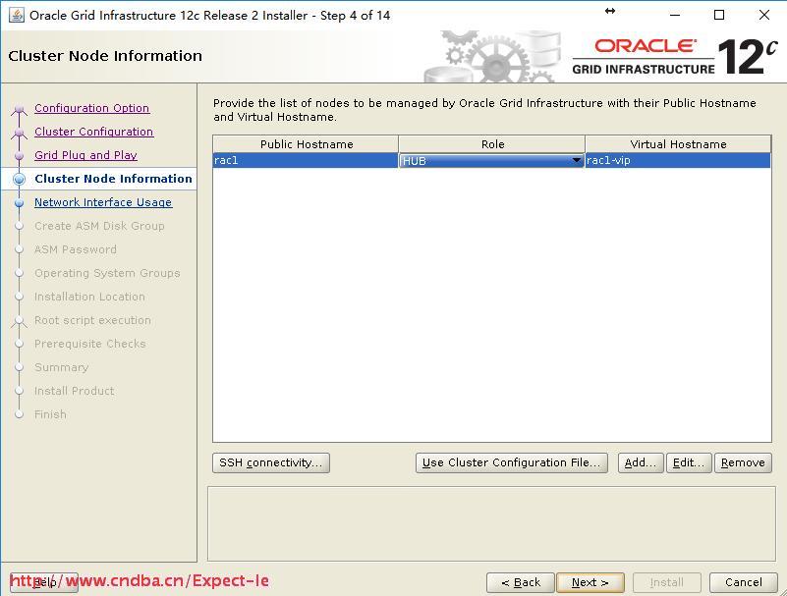Maximize the installer window
Image resolution: width=787 pixels, height=596 pixels.
tap(719, 15)
